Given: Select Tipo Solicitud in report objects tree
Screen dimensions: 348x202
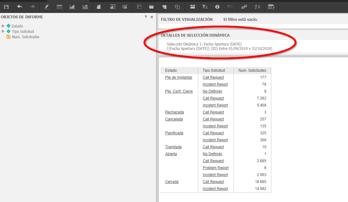Looking at the screenshot, I should (23, 31).
